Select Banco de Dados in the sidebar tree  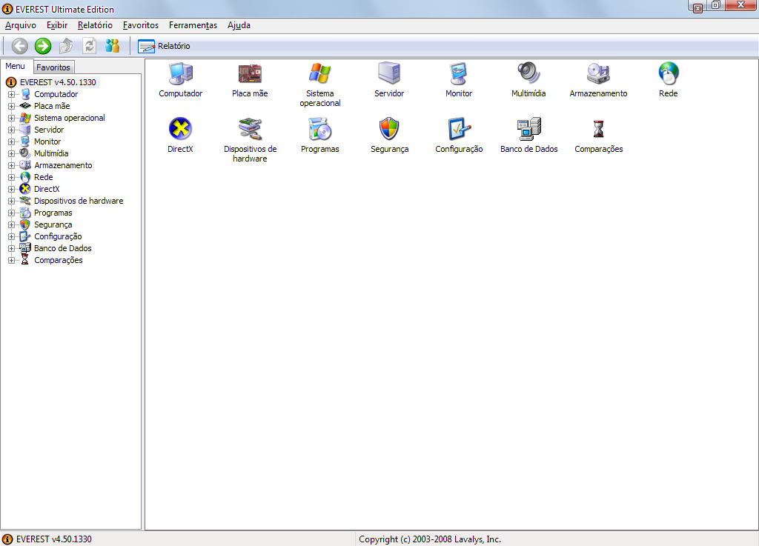click(62, 248)
